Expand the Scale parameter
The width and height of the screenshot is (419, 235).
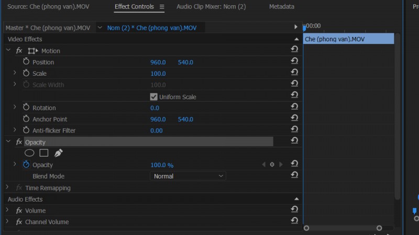(x=15, y=73)
